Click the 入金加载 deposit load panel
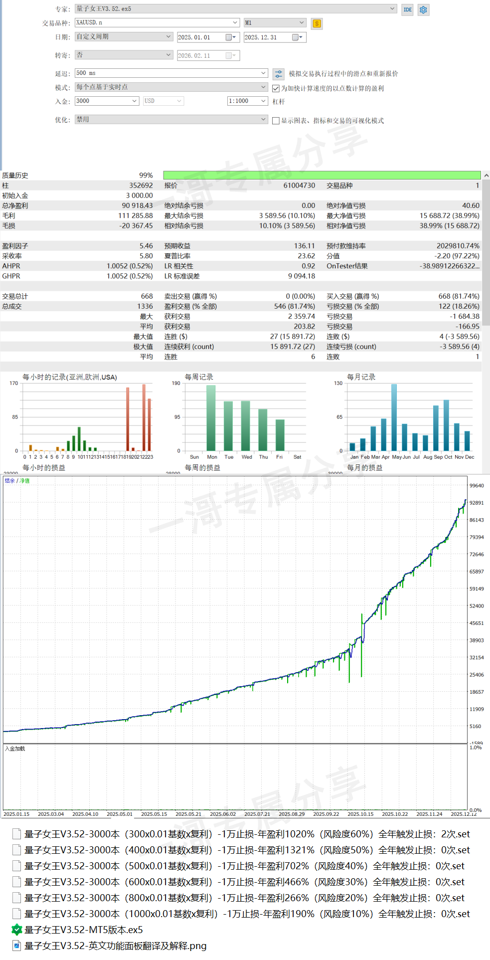Screen dimensions: 490x960 (235, 777)
